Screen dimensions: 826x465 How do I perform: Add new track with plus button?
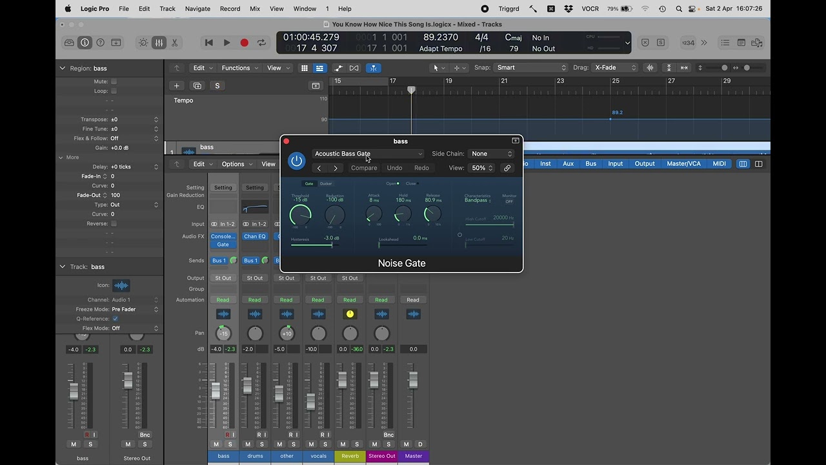coord(176,86)
